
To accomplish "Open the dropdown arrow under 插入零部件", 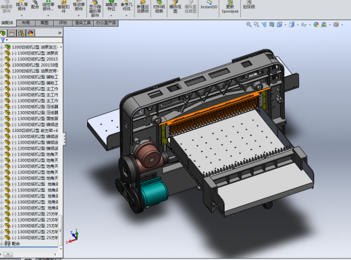I will point(22,15).
